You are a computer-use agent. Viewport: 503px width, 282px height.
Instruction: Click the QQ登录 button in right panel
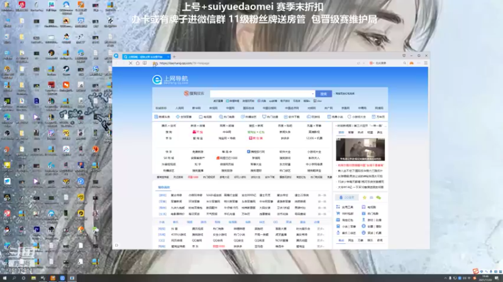click(x=347, y=197)
